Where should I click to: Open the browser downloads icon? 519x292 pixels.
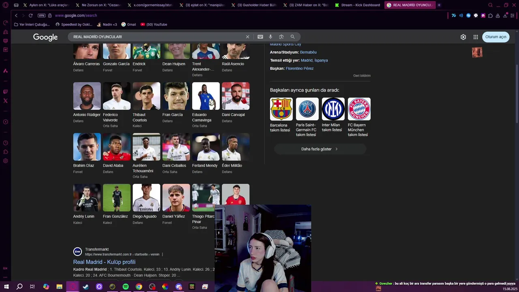(505, 15)
